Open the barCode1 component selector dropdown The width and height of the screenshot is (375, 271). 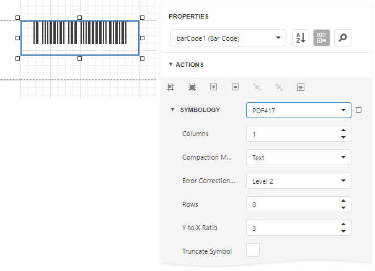click(227, 38)
